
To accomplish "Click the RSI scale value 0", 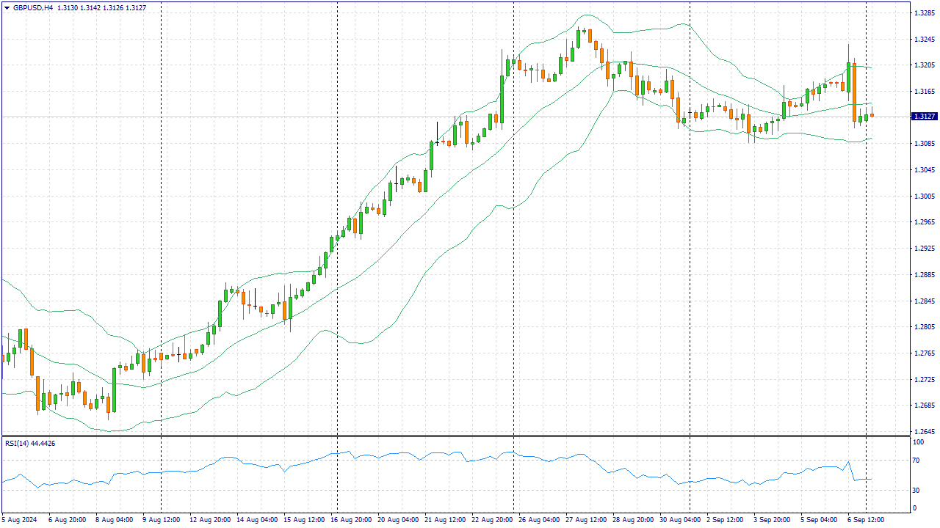I will click(915, 507).
